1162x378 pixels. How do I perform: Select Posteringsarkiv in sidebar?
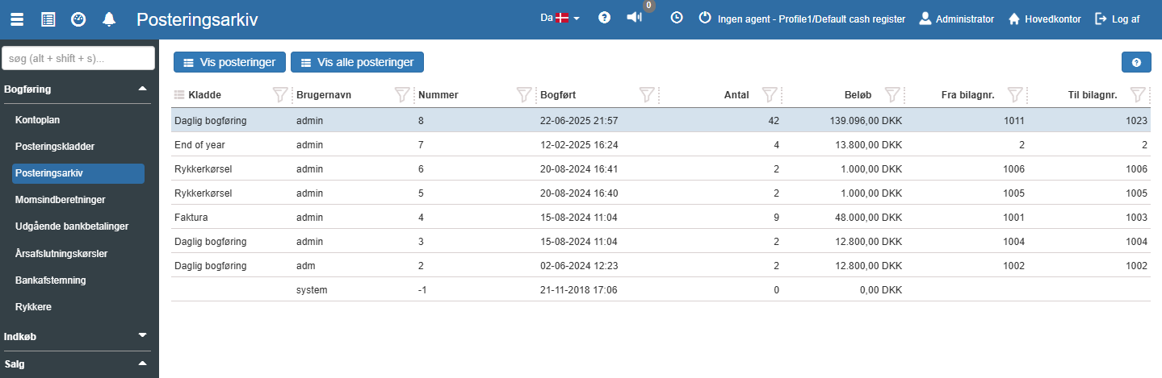pyautogui.click(x=78, y=173)
